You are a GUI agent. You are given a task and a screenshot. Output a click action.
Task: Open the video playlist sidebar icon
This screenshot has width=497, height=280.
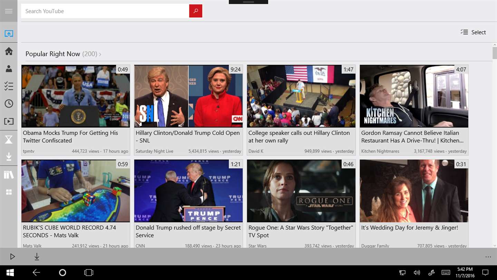click(x=9, y=121)
